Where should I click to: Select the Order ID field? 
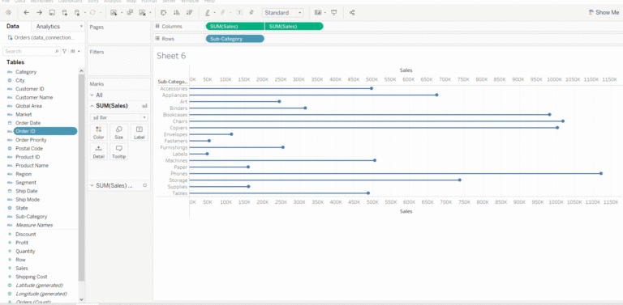click(x=45, y=131)
